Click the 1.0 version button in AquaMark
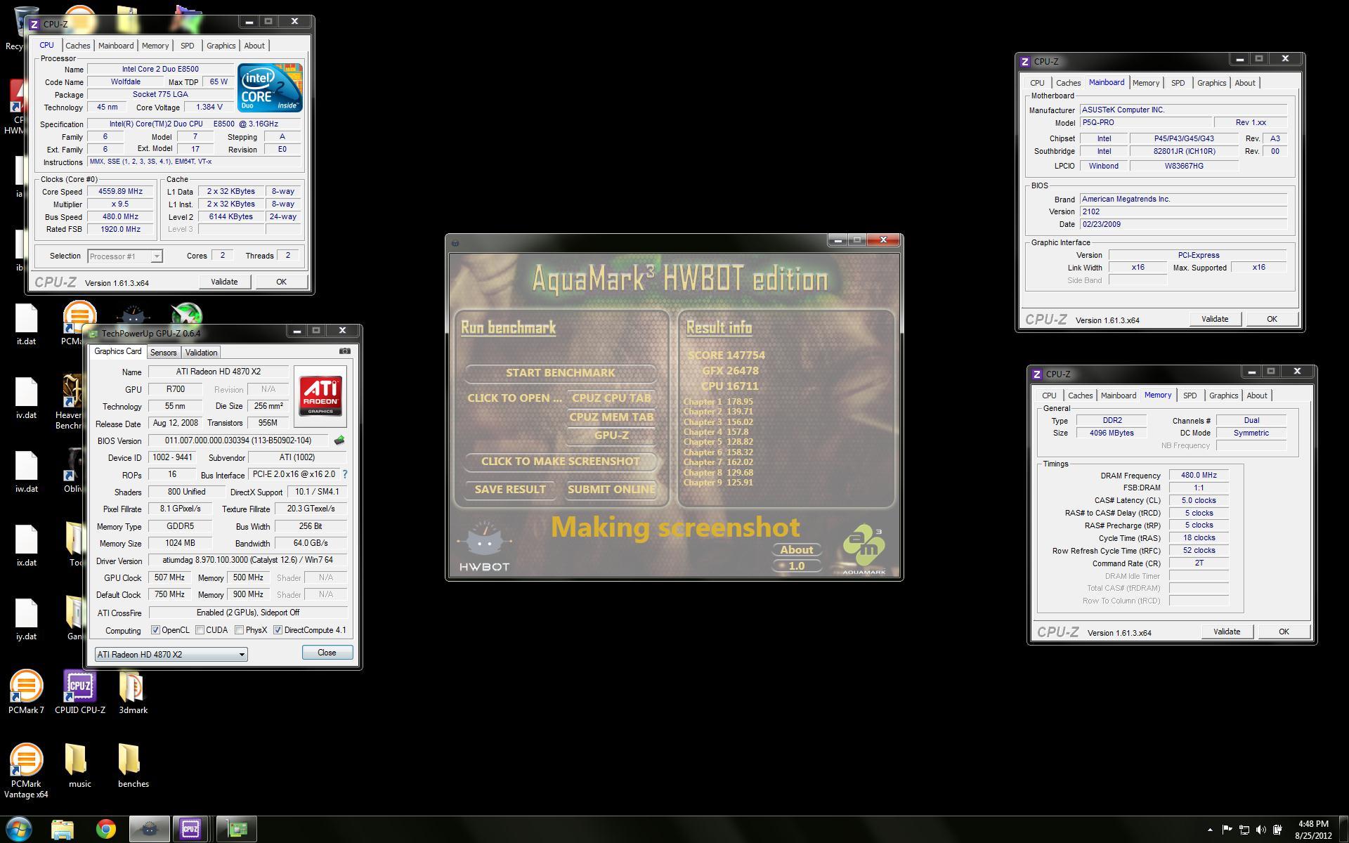 797,566
